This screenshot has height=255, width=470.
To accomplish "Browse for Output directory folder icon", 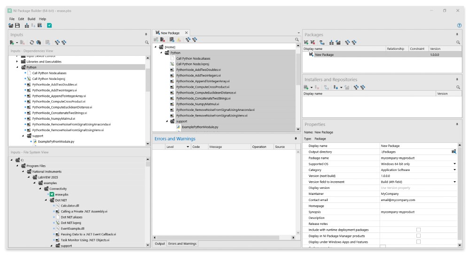I will point(454,152).
